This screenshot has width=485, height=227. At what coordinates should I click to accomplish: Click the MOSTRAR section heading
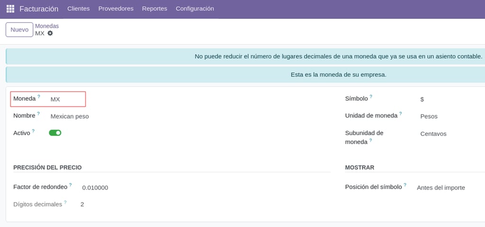click(359, 167)
